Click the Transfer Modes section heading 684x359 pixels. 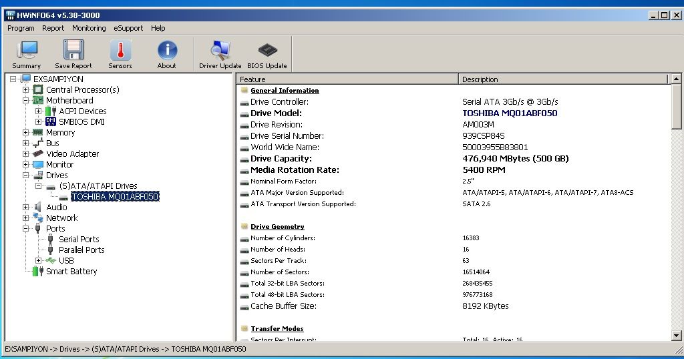click(277, 328)
